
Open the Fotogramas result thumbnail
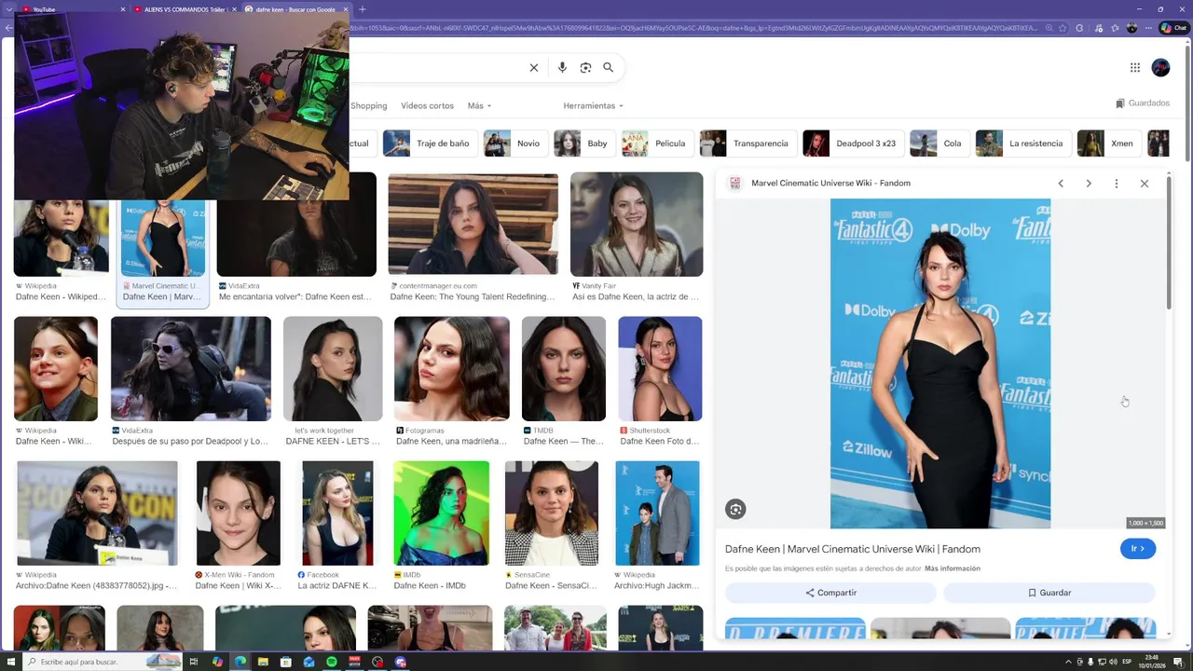click(x=452, y=369)
